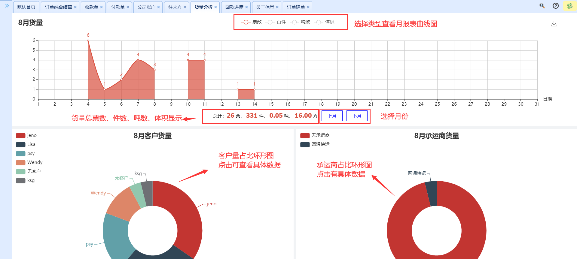
Task: Switch to the 默认首页 tab
Action: click(26, 7)
